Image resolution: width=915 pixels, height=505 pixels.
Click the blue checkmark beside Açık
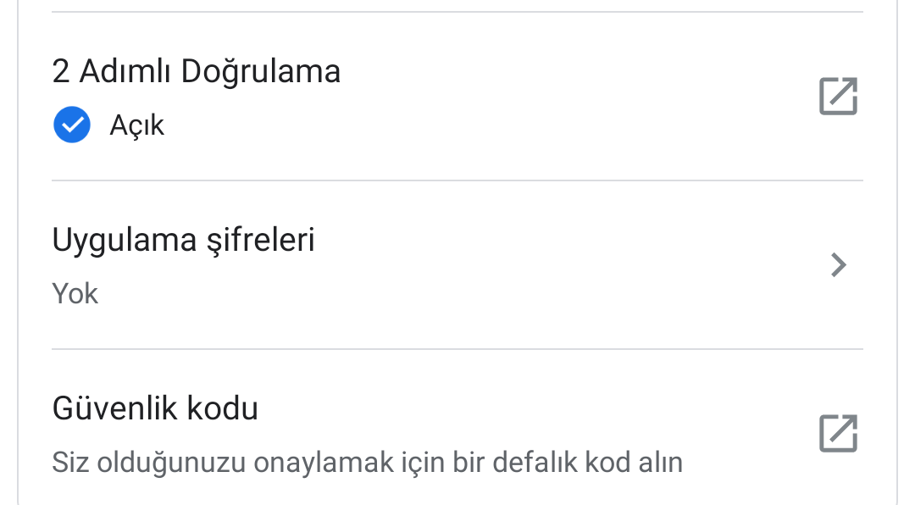click(x=72, y=125)
